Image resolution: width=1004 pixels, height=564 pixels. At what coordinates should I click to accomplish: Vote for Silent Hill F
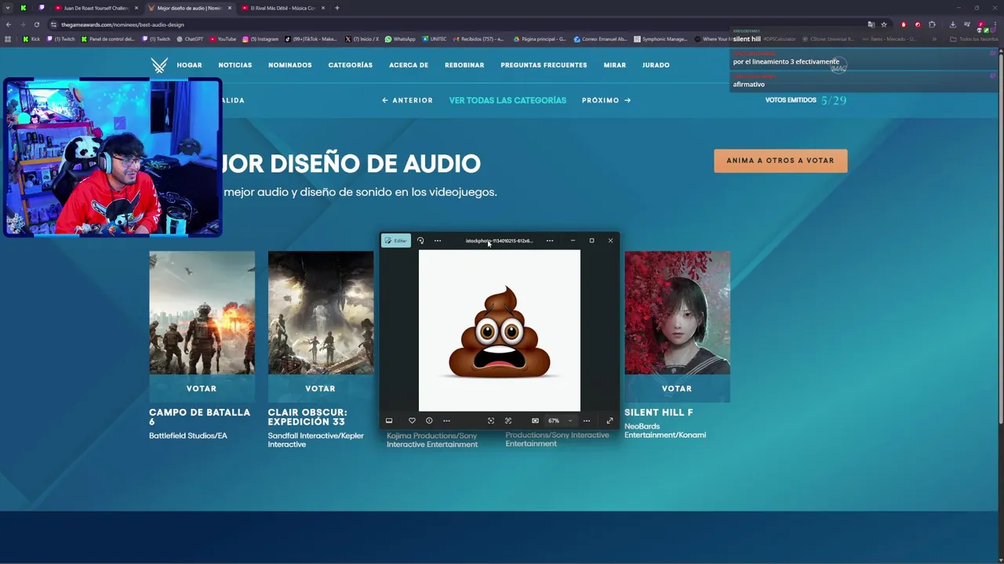[677, 389]
